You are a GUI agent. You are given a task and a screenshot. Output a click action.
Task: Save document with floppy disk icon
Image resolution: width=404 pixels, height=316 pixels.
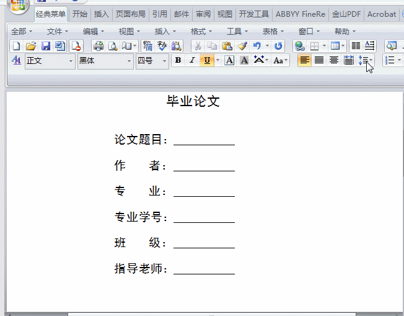[46, 46]
